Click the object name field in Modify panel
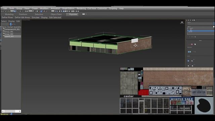This screenshot has height=121, width=215. point(200,24)
